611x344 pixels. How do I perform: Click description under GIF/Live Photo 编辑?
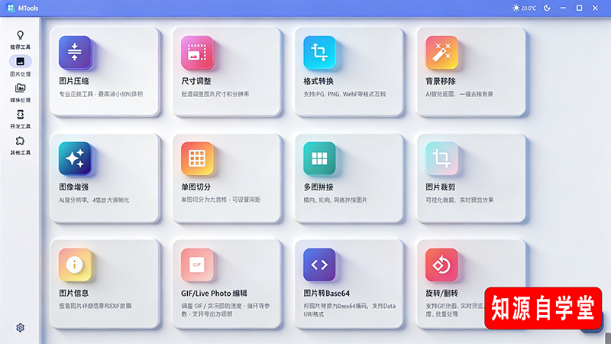click(225, 310)
